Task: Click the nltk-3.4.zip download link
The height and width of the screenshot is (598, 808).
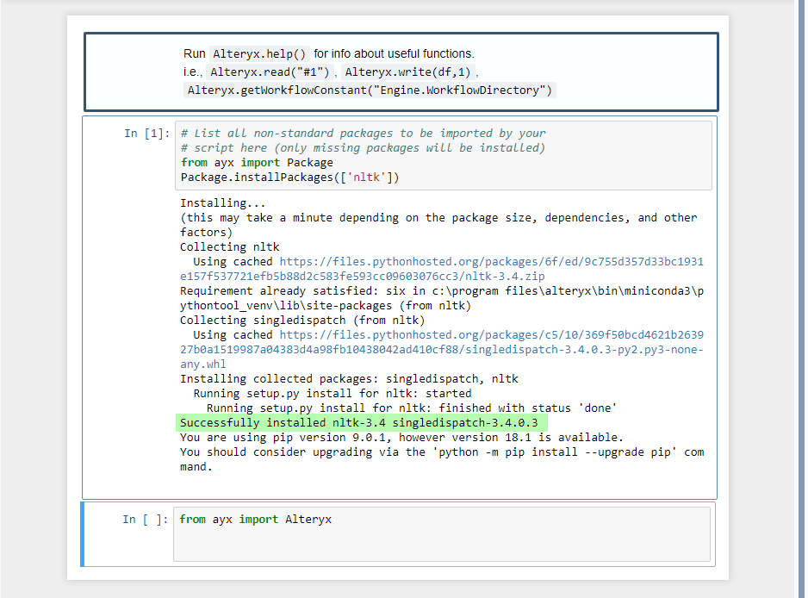Action: [x=442, y=269]
